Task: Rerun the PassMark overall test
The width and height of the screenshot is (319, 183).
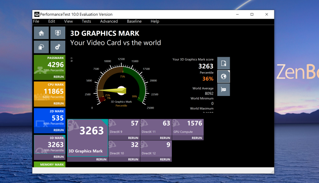Action: [x=59, y=77]
